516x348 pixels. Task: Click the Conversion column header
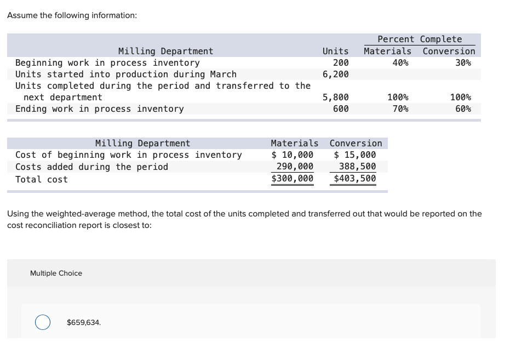point(449,51)
